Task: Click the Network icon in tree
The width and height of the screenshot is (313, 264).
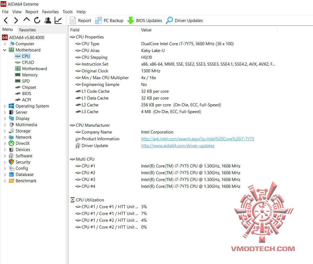Action: tap(11, 137)
